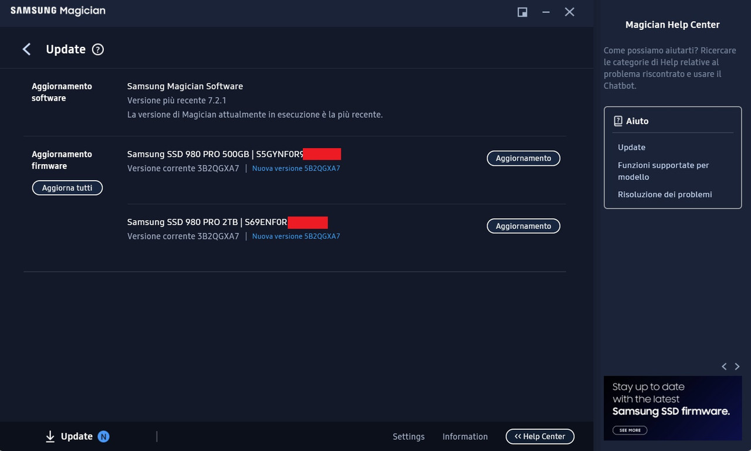Close the Samsung Magician window
751x451 pixels.
[x=569, y=12]
